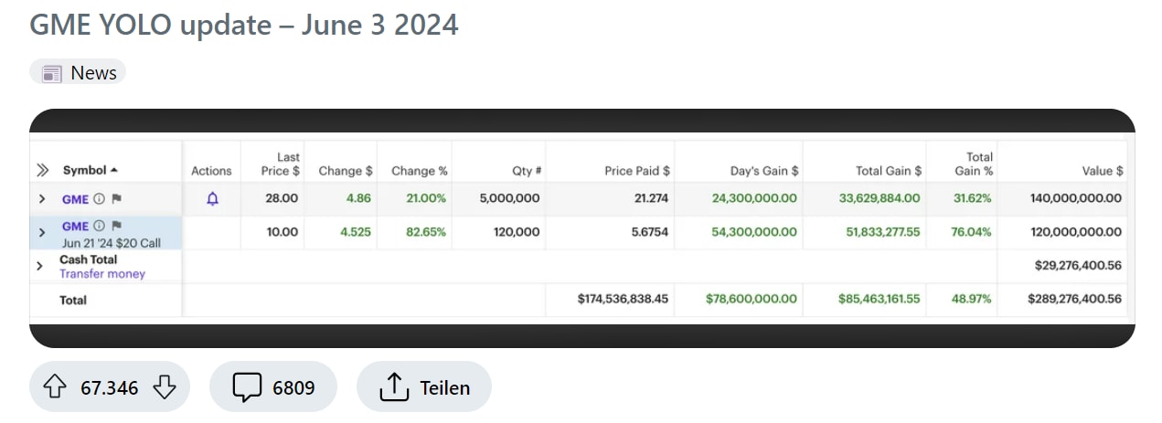Click the News flair tag
Image resolution: width=1162 pixels, height=423 pixels.
[78, 72]
